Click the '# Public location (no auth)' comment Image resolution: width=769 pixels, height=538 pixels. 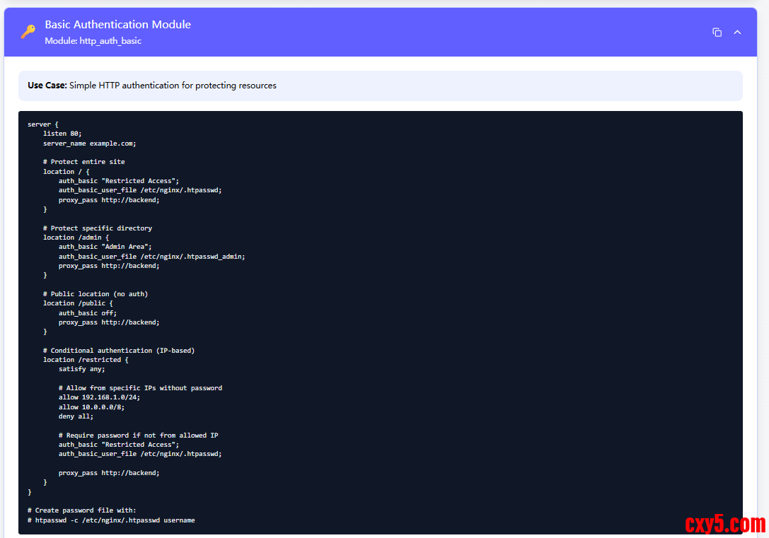95,294
